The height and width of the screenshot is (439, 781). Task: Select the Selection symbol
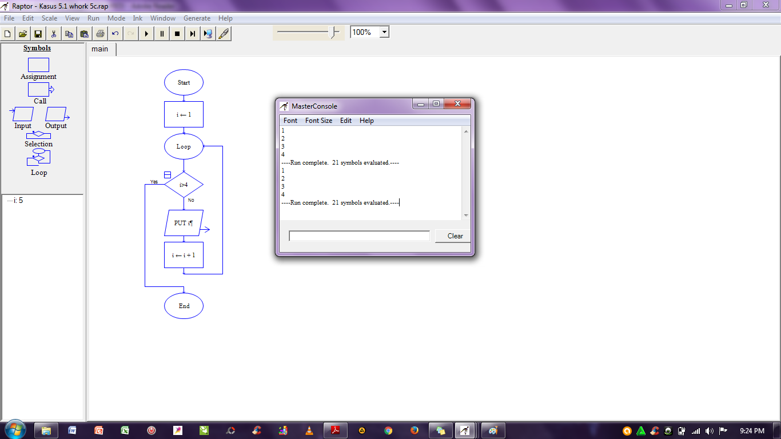(38, 135)
